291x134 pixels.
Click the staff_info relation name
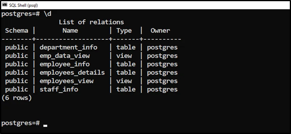click(x=59, y=89)
